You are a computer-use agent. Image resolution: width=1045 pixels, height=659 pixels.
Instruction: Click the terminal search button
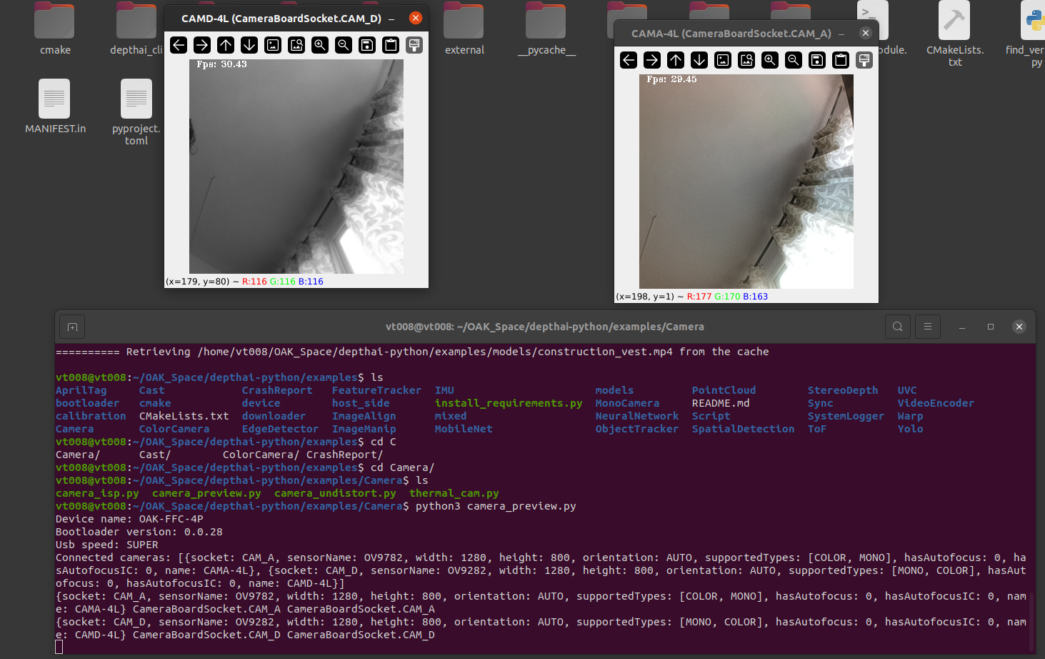[x=898, y=327]
